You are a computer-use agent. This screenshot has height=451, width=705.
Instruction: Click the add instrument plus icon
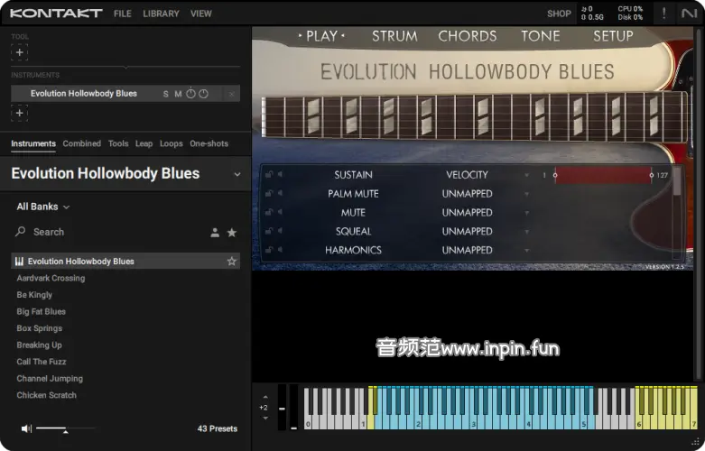pyautogui.click(x=20, y=113)
